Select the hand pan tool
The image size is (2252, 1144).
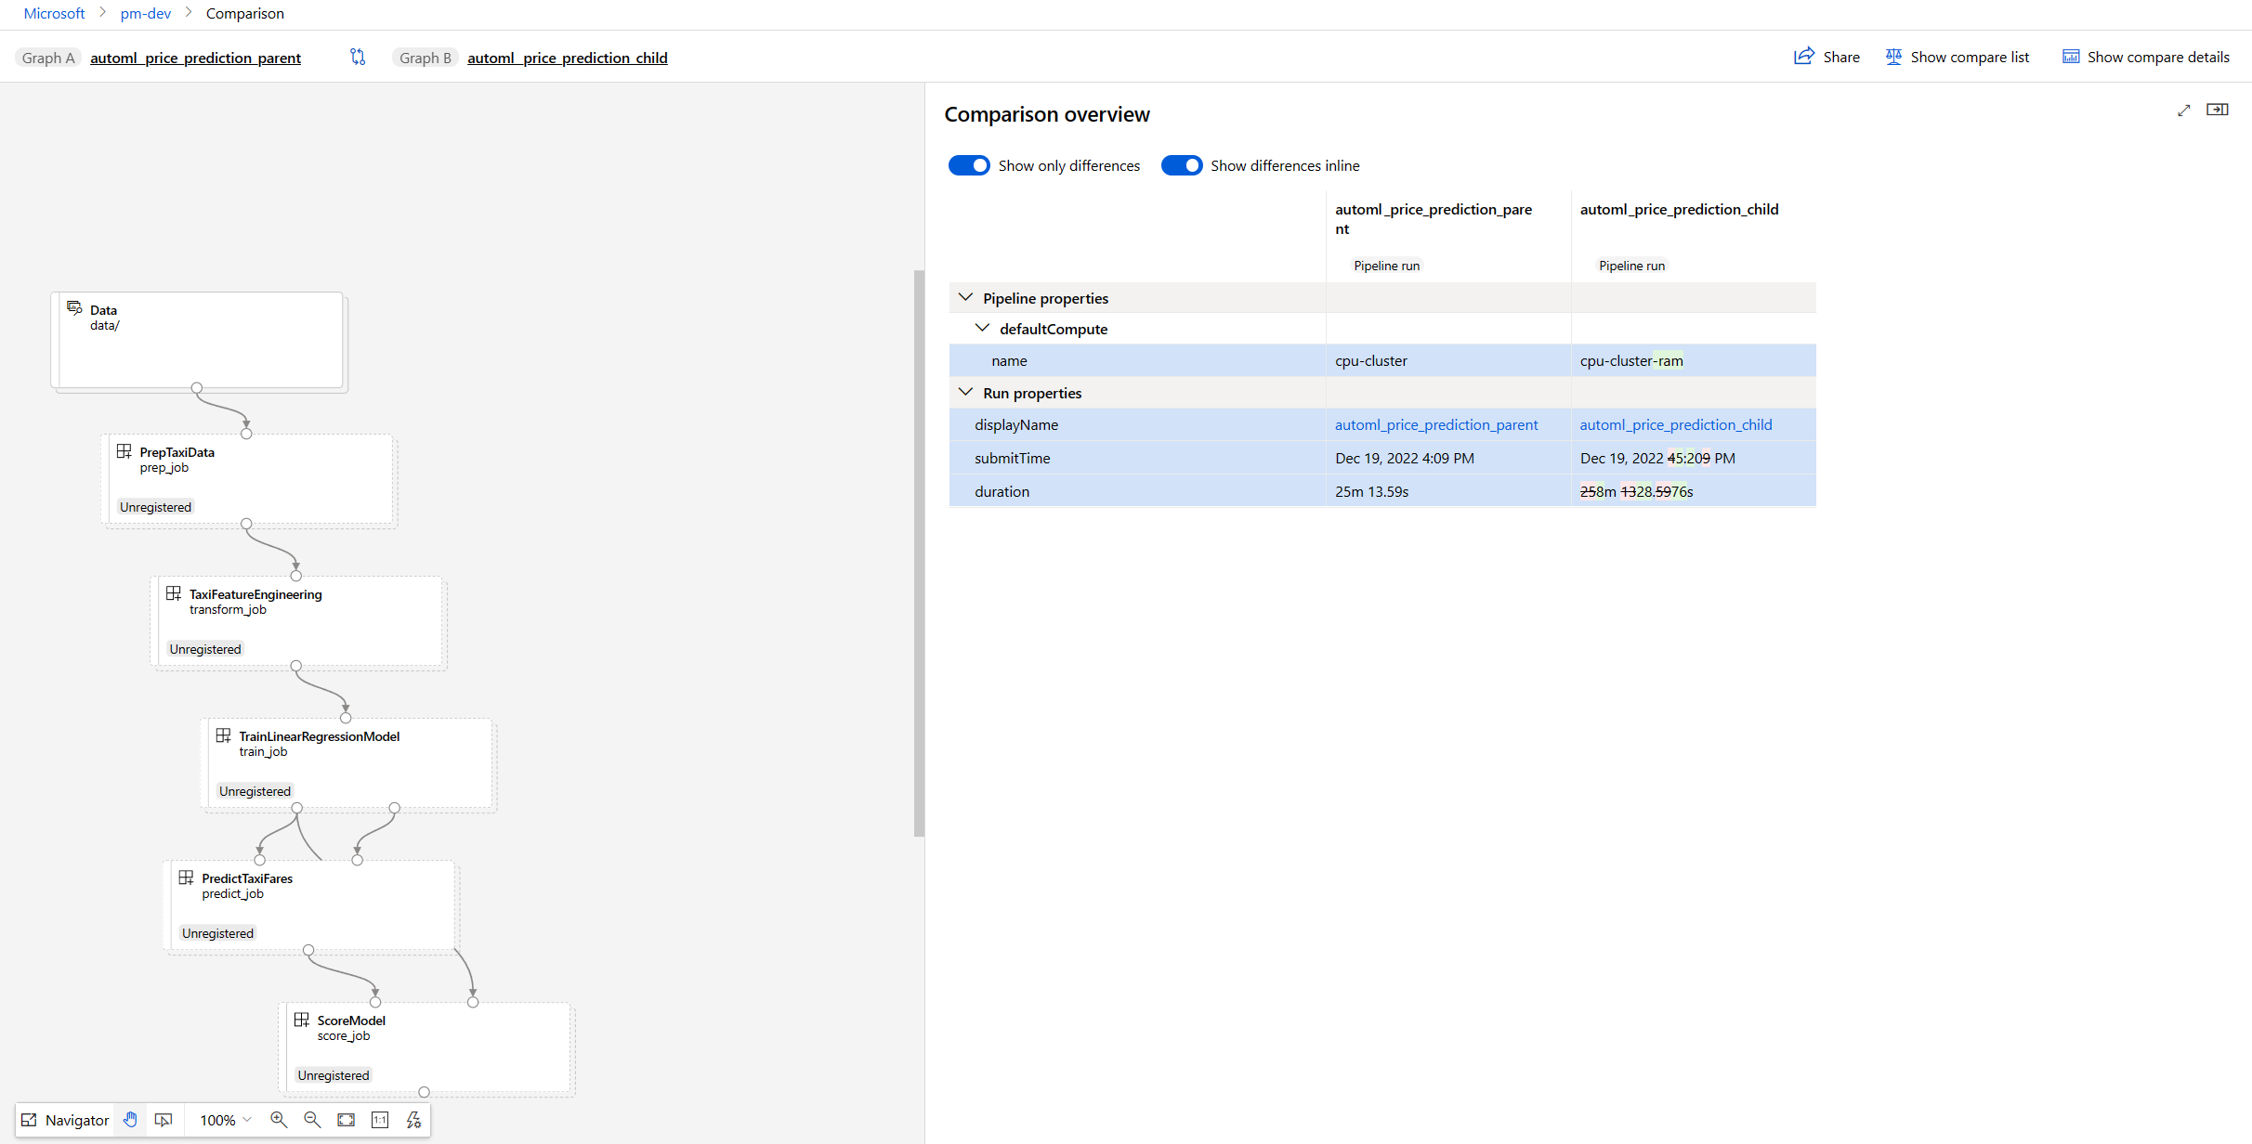pos(131,1120)
